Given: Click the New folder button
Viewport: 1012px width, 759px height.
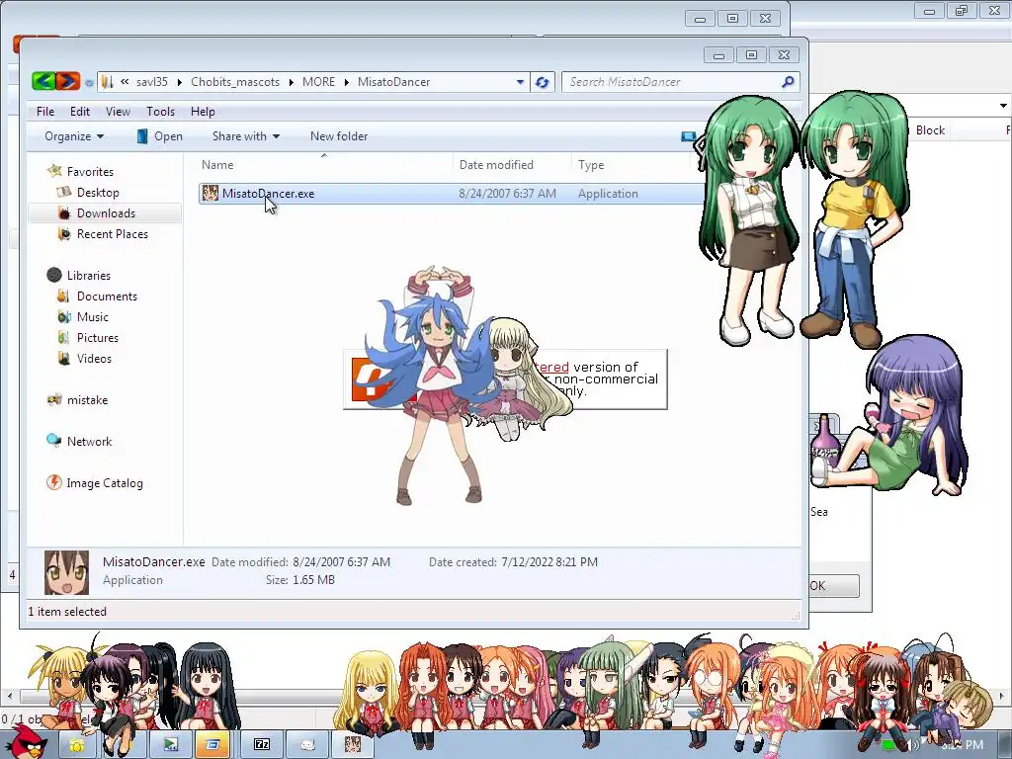Looking at the screenshot, I should 339,136.
